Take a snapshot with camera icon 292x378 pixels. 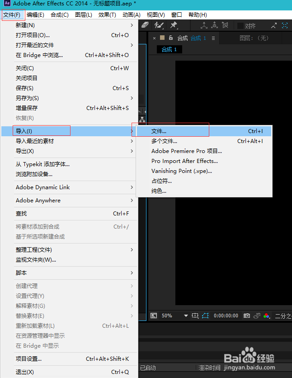[x=247, y=316]
